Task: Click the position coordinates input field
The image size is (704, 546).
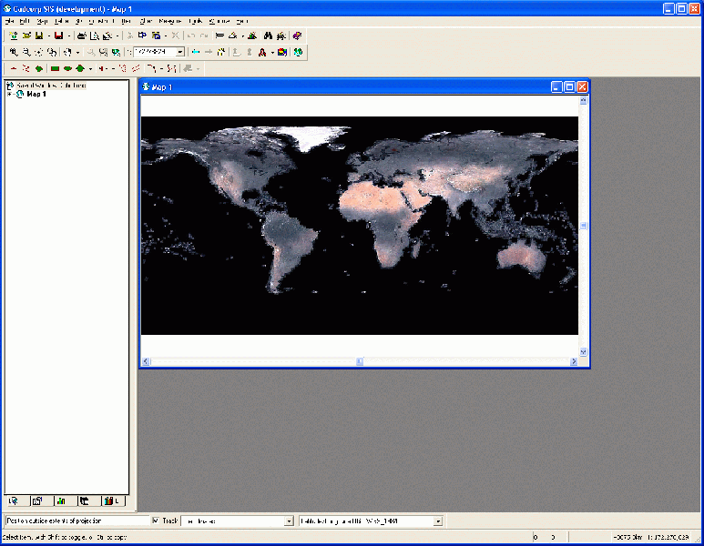Action: pyautogui.click(x=77, y=521)
